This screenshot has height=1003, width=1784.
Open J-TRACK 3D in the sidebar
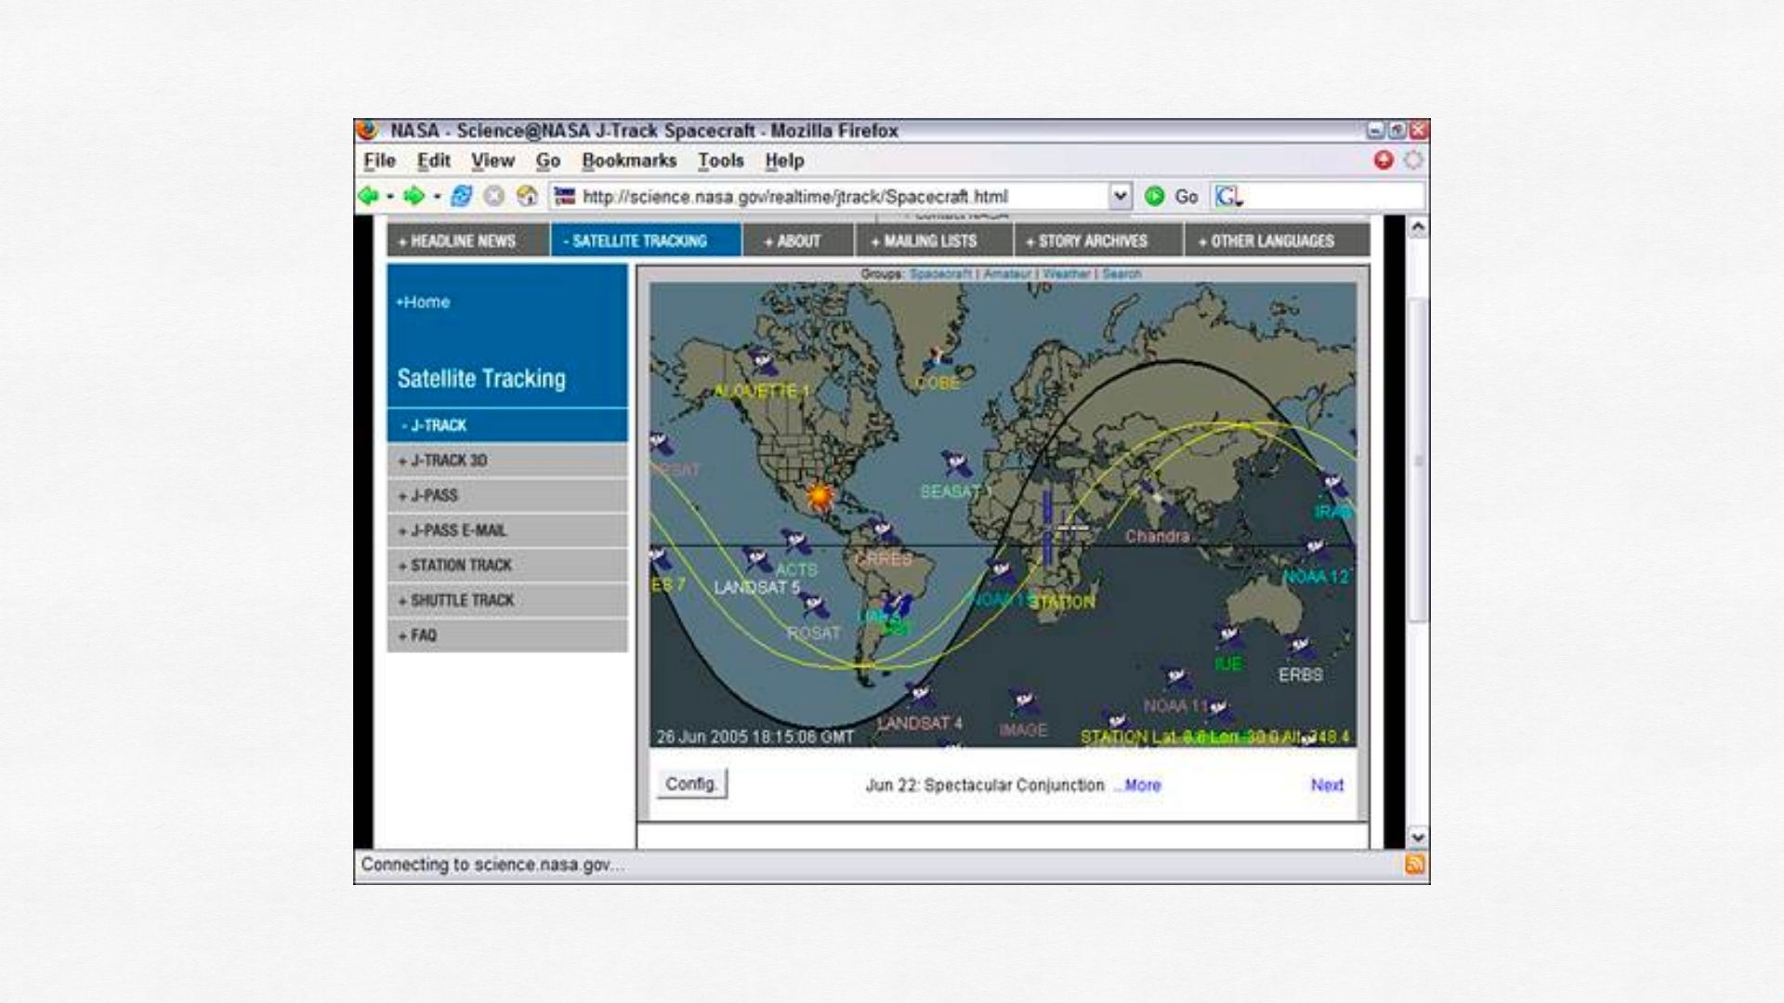click(x=507, y=461)
